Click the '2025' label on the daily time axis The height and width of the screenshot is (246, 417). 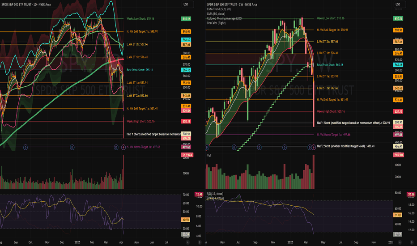(77, 242)
